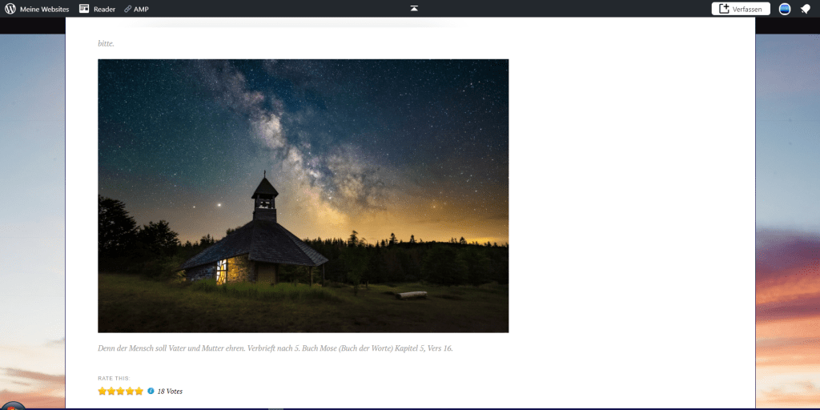Open the AMP toolbar link
Viewport: 820px width, 410px height.
coord(141,9)
